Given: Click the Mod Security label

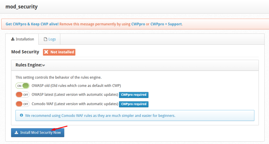Looking at the screenshot, I should (x=25, y=52).
